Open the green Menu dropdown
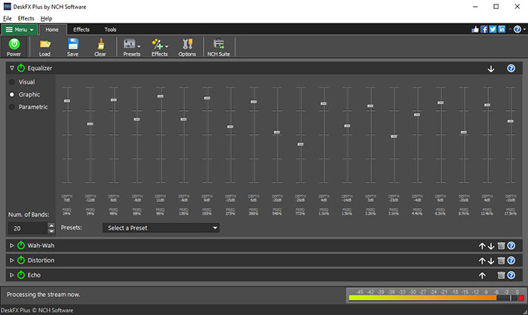The width and height of the screenshot is (528, 315). click(x=20, y=29)
